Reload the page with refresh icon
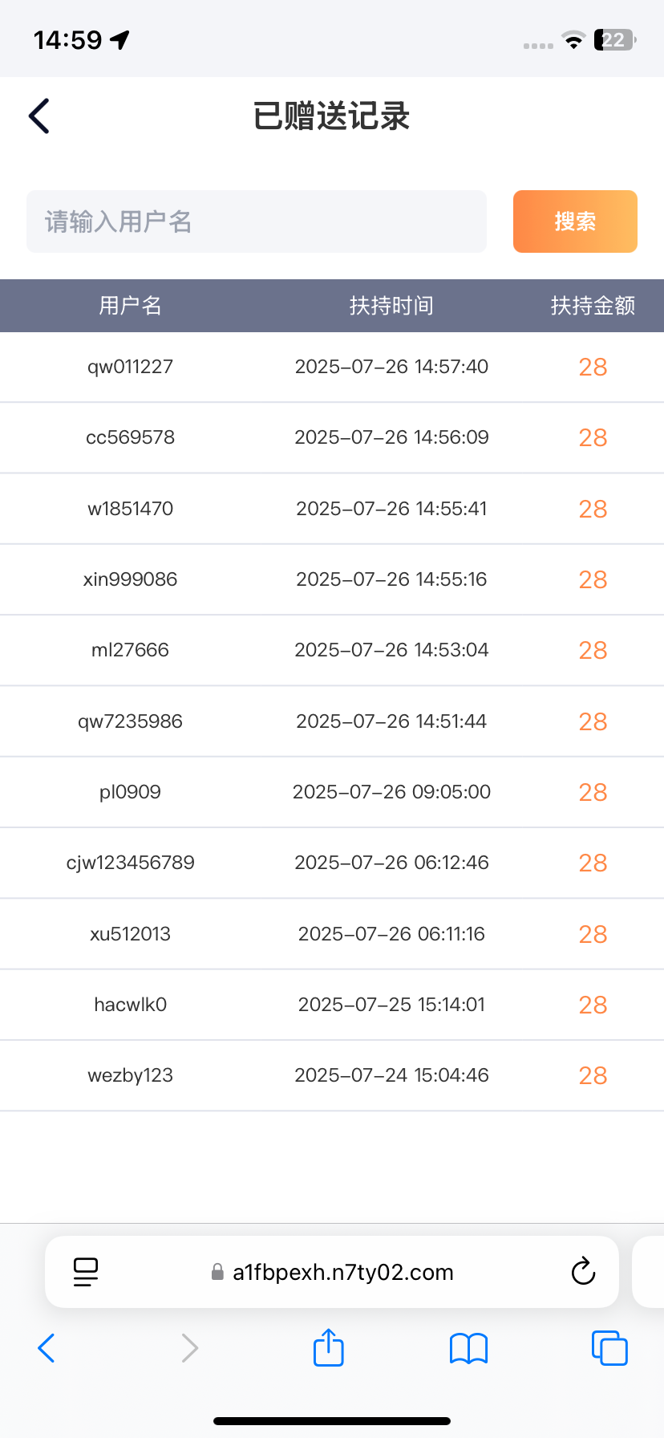The width and height of the screenshot is (664, 1438). [x=583, y=1272]
